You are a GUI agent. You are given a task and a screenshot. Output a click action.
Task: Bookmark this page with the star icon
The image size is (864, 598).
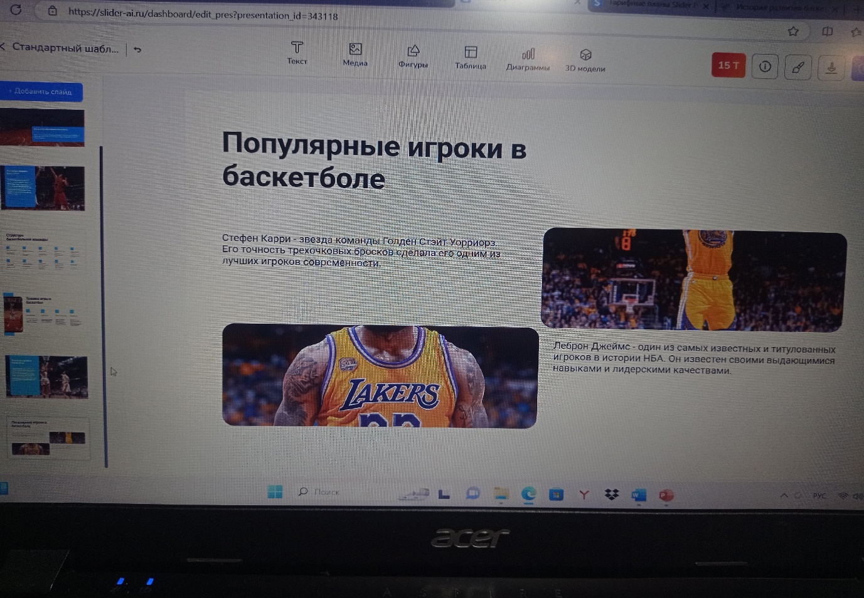tap(793, 31)
